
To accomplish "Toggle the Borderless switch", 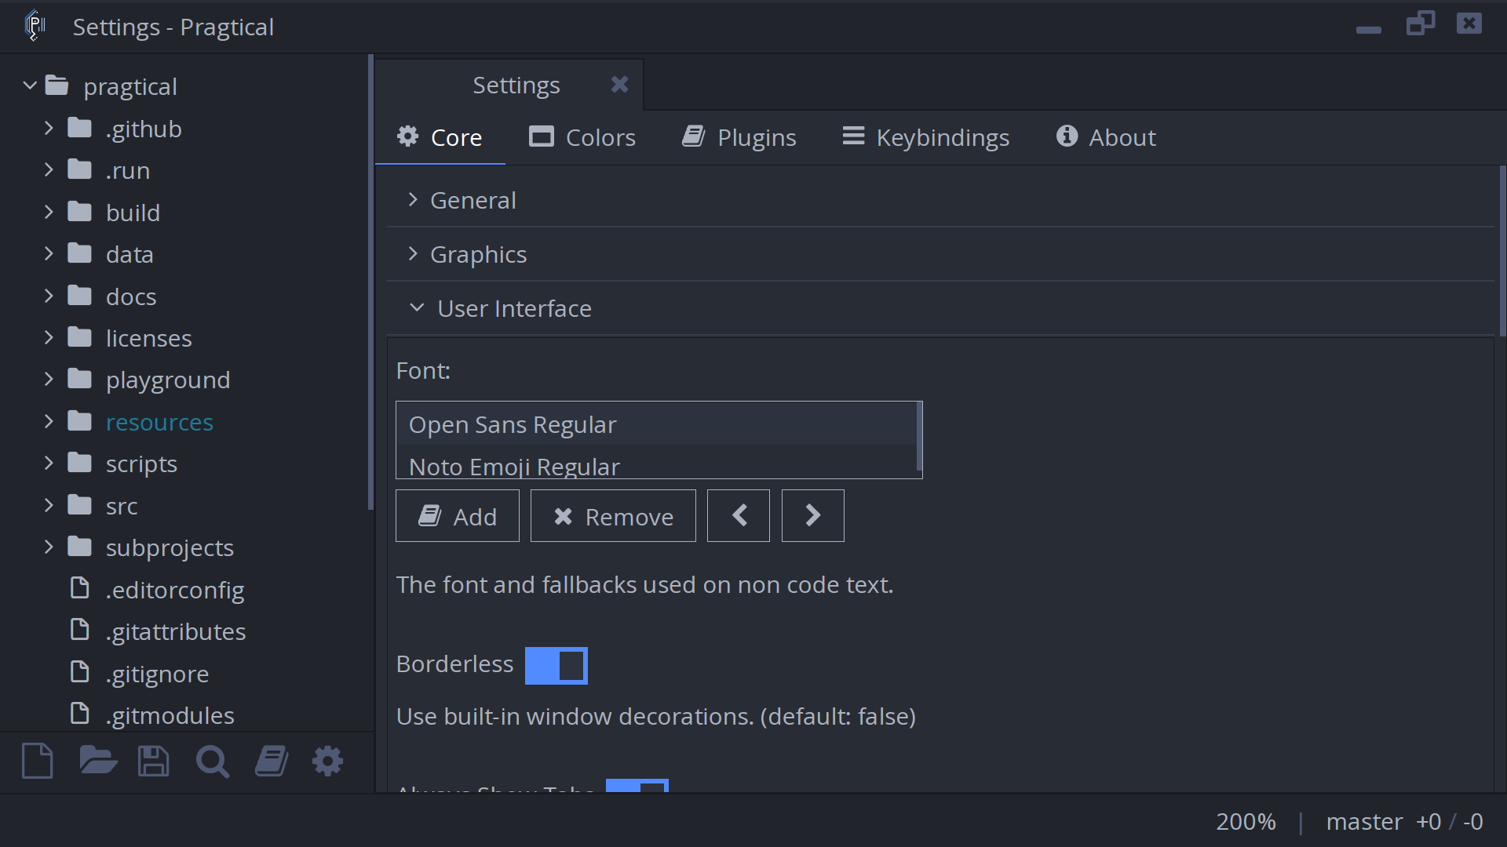I will [x=556, y=666].
